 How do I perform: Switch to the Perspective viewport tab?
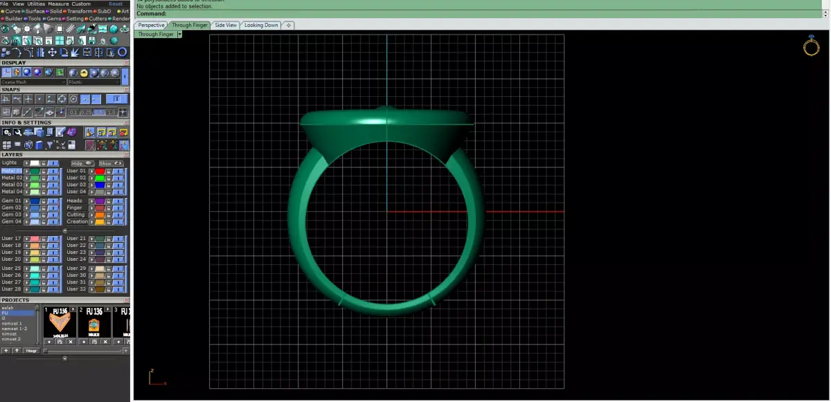click(x=152, y=25)
